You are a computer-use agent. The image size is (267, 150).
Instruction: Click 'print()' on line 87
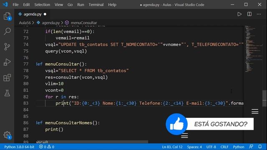click(x=54, y=130)
